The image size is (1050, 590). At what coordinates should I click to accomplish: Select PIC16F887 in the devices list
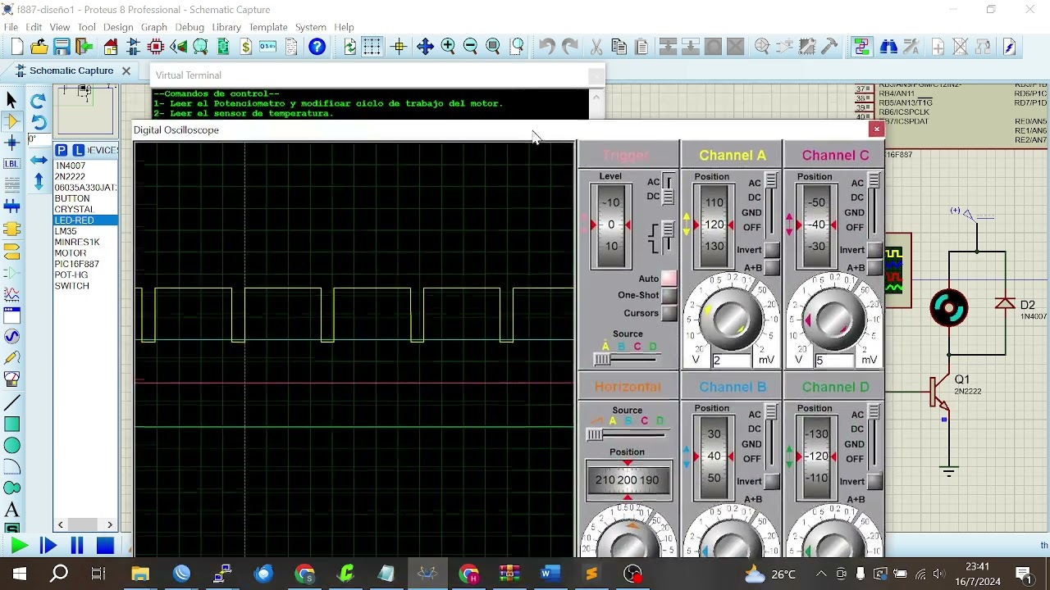tap(76, 264)
